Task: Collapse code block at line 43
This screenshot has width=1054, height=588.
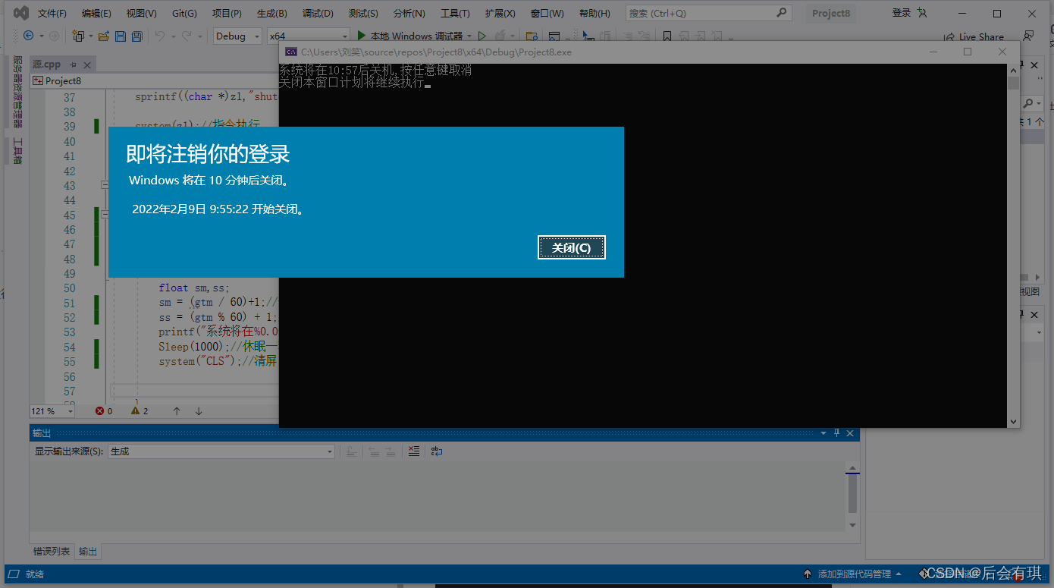Action: point(105,185)
